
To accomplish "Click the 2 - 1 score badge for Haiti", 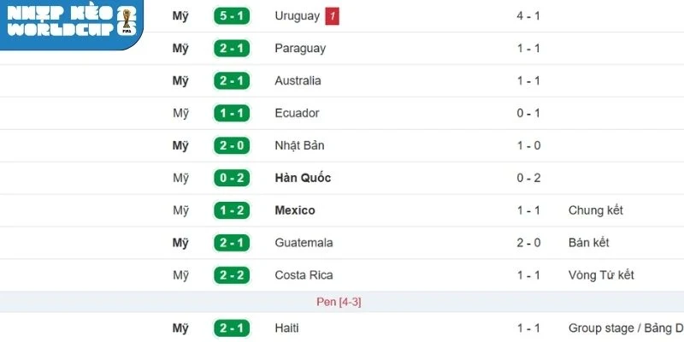I will click(x=231, y=328).
